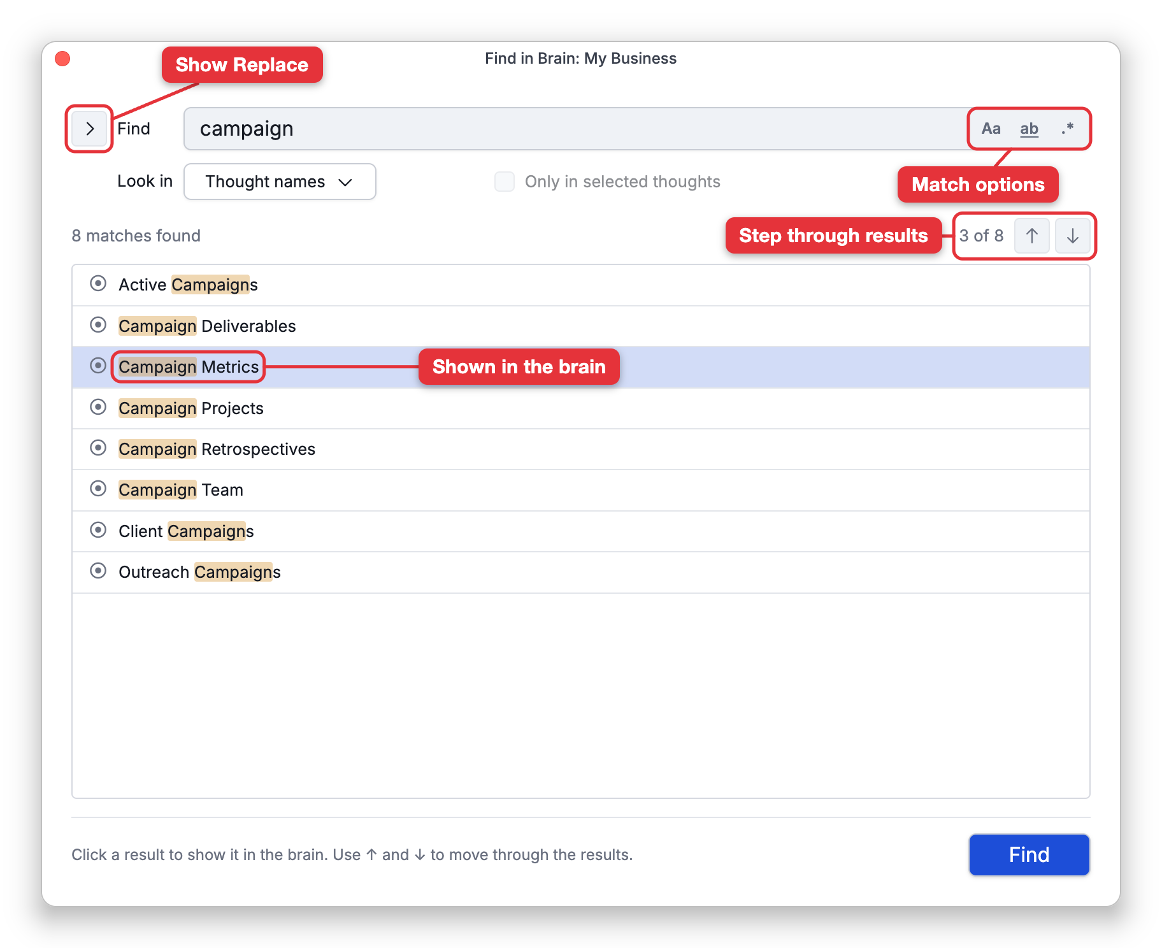Go to previous result with up arrow
The width and height of the screenshot is (1162, 948).
(x=1032, y=236)
